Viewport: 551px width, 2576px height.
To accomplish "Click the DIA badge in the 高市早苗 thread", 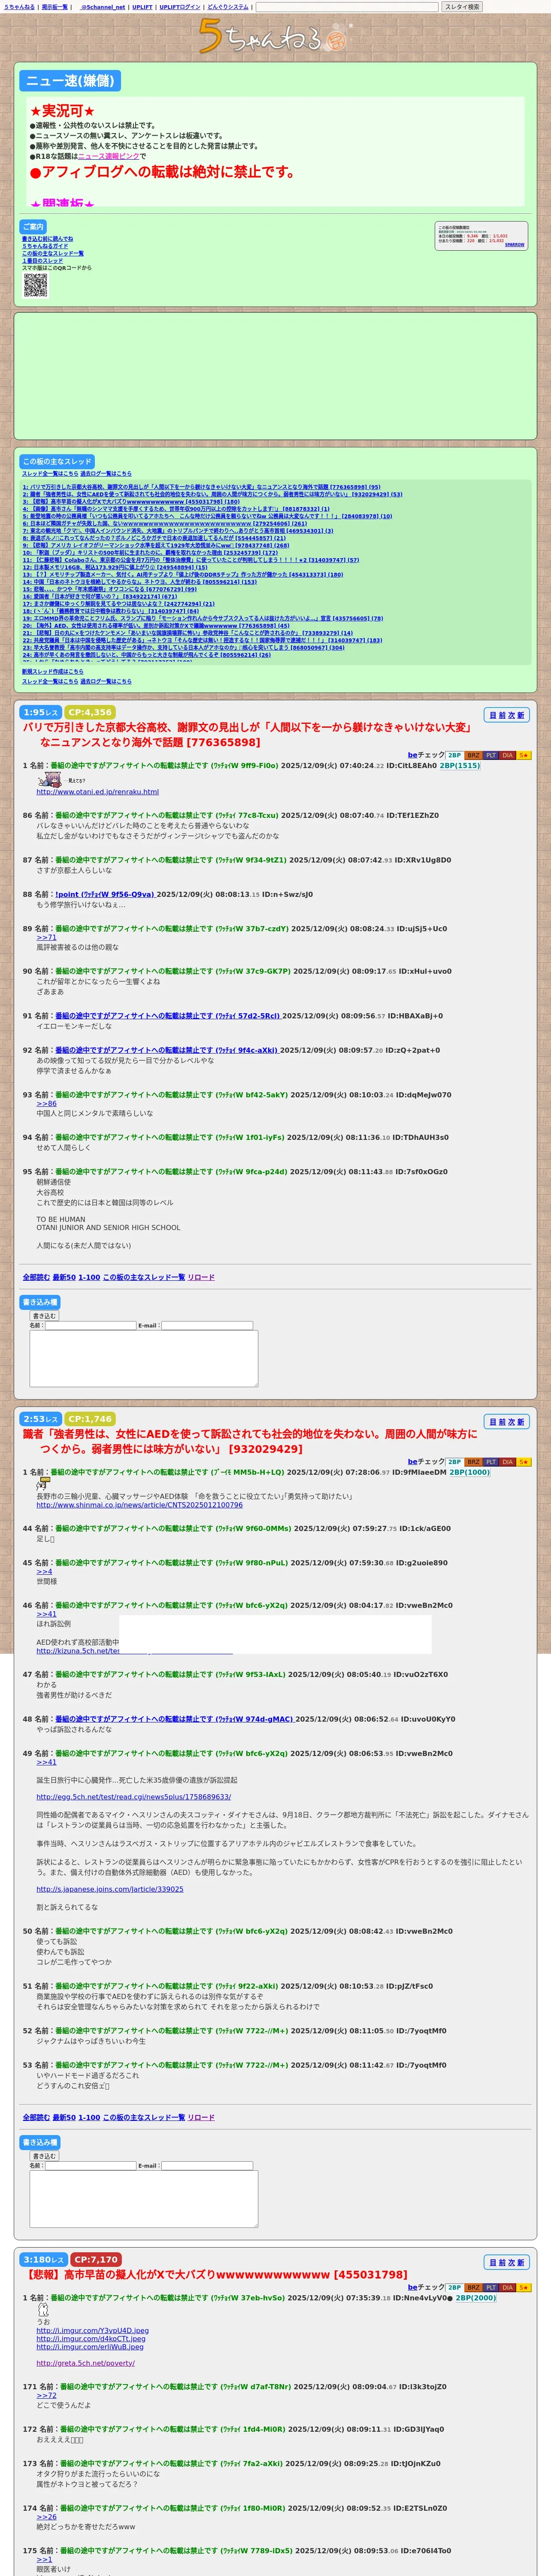I will (x=507, y=2287).
